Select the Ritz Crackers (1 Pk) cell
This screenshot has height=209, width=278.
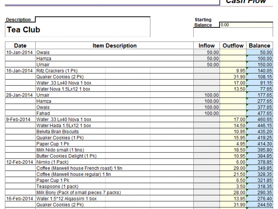[x=114, y=71]
